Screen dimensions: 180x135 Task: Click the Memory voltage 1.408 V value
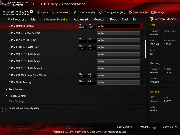pyautogui.click(x=168, y=72)
